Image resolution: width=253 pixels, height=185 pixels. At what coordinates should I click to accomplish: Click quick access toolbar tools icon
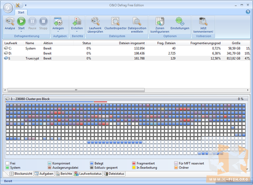click(x=18, y=5)
